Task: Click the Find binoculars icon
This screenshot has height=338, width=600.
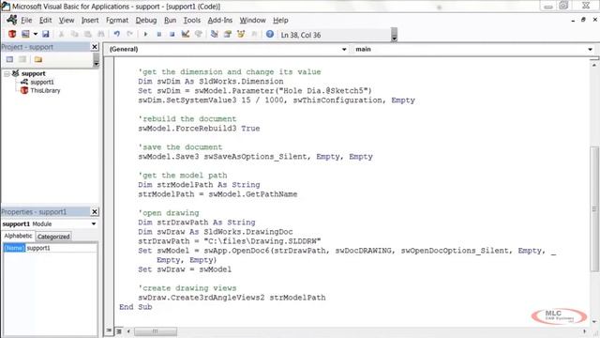Action: tap(101, 34)
